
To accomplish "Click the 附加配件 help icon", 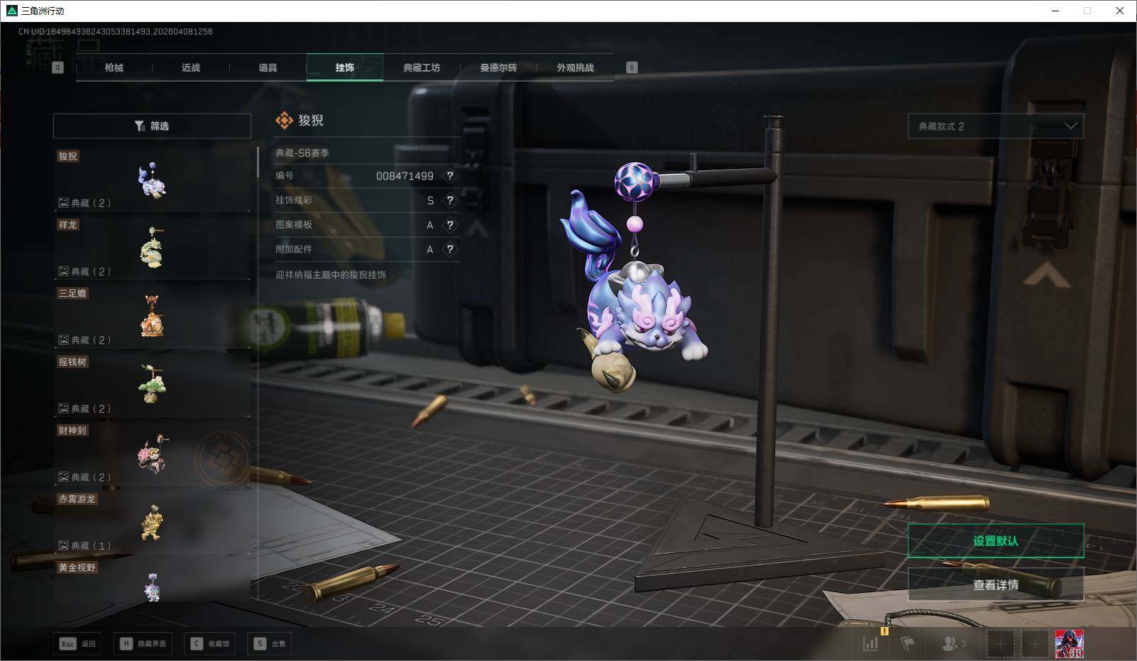I will pos(450,250).
